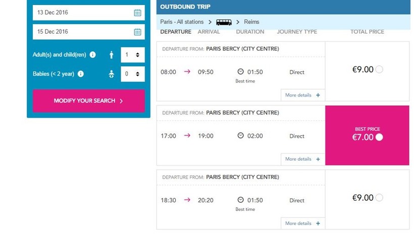
Task: Sort results by the DURATION column
Action: (x=250, y=32)
